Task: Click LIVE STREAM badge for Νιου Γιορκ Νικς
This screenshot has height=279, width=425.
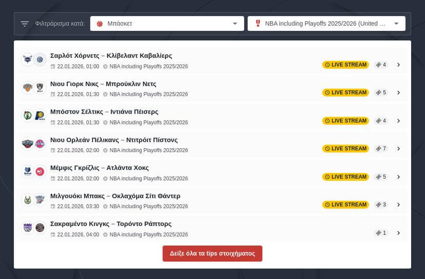Action: tap(345, 93)
